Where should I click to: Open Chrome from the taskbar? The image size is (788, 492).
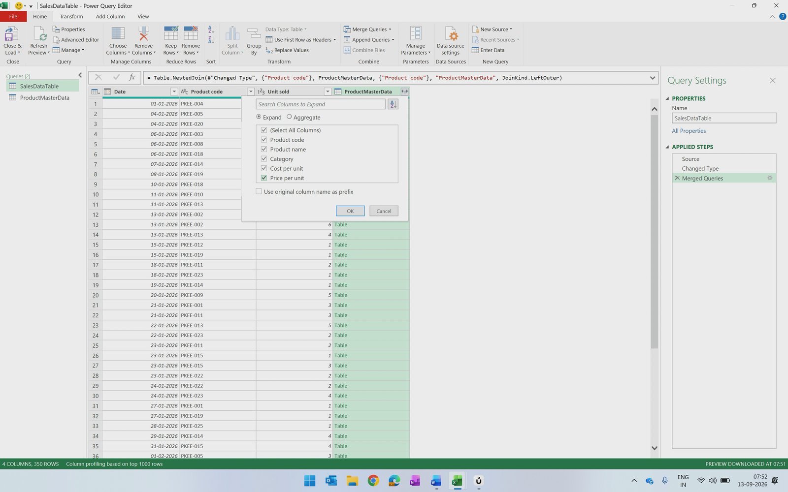[x=373, y=481]
